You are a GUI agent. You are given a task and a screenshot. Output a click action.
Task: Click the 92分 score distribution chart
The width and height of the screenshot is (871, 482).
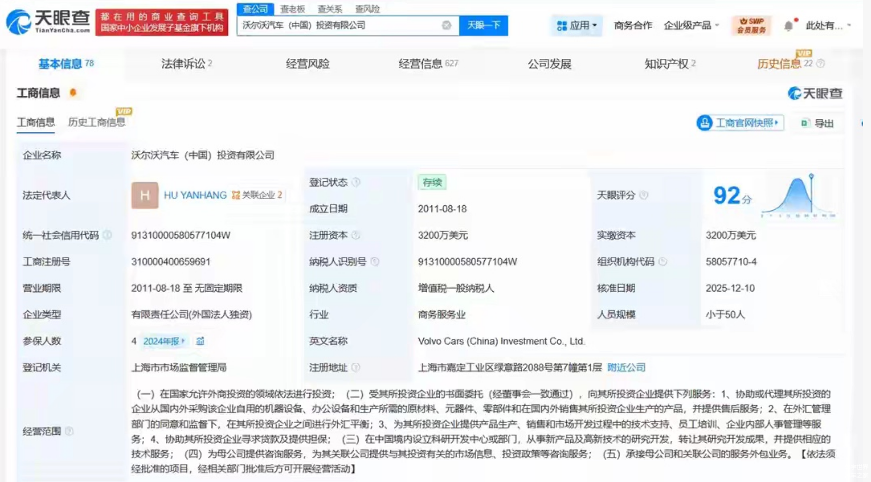pyautogui.click(x=798, y=196)
